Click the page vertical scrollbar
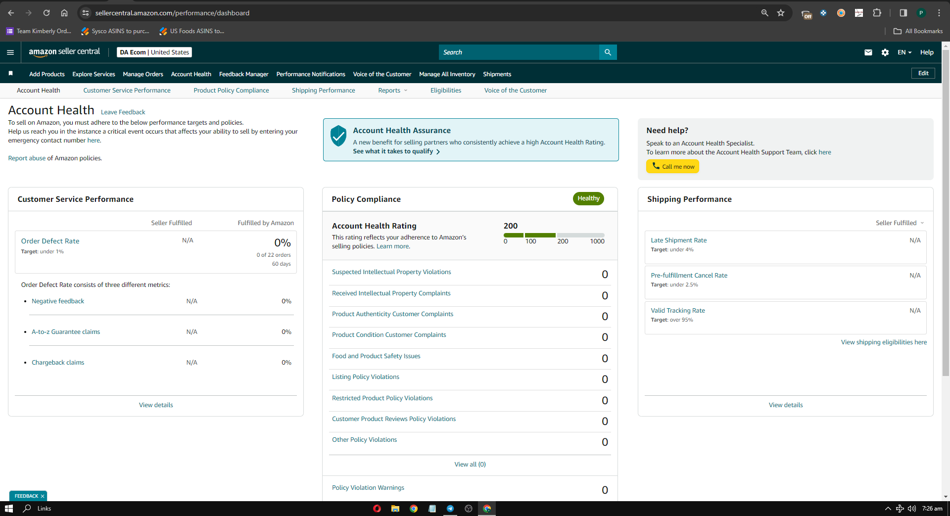The image size is (950, 516). 946,213
